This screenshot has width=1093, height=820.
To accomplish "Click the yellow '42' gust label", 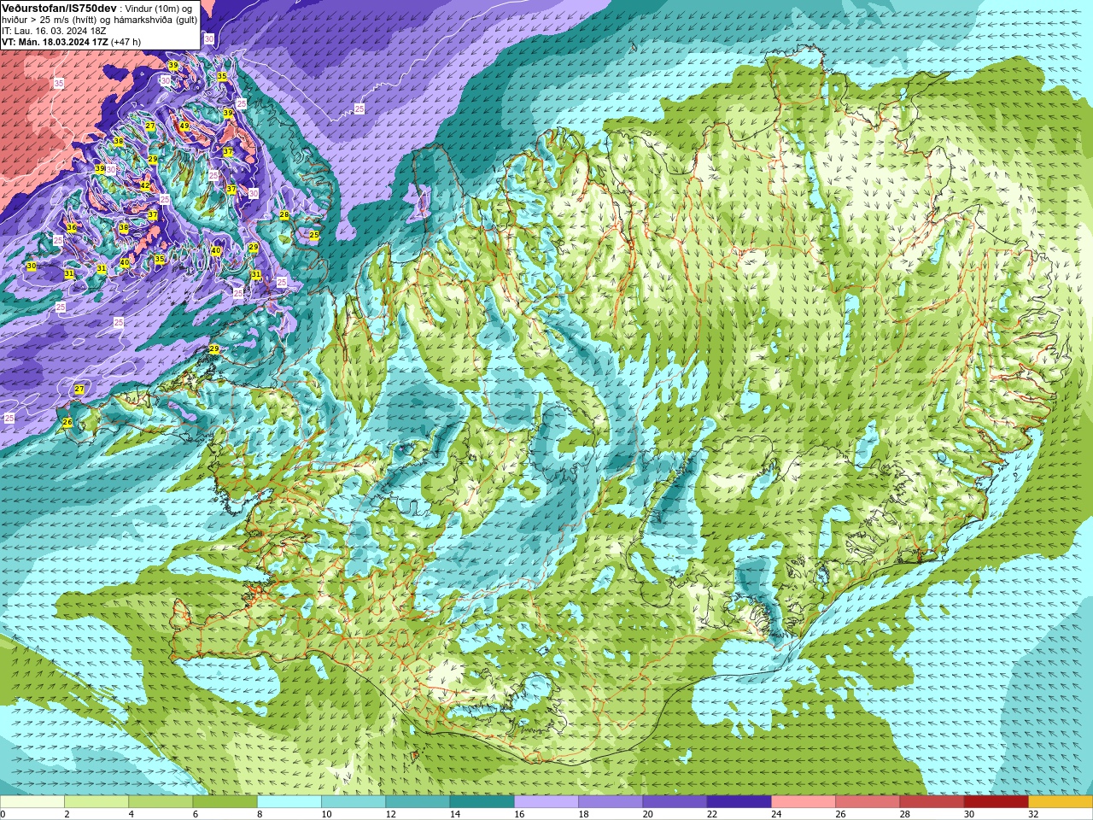I will pyautogui.click(x=145, y=185).
